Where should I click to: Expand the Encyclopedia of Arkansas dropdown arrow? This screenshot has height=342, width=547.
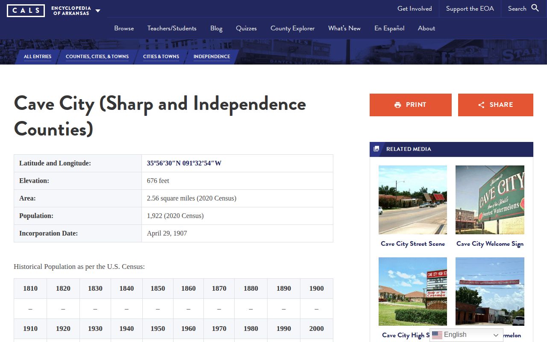(x=98, y=11)
